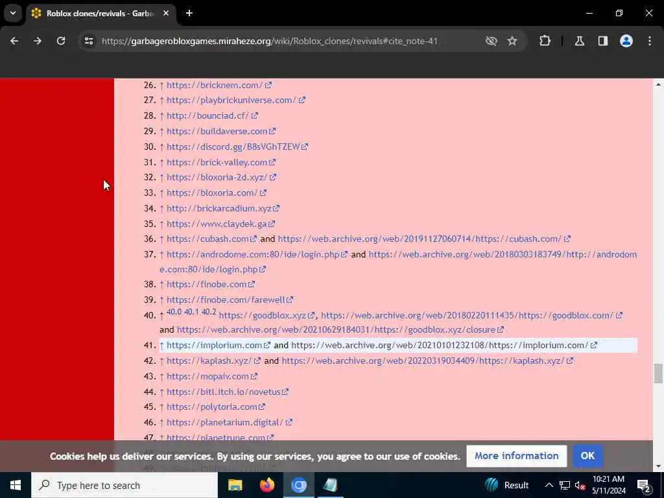Open the bounciad.cf link
This screenshot has height=498, width=664.
(x=207, y=115)
